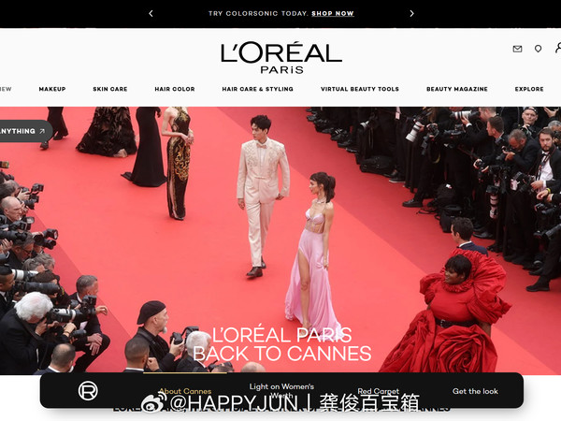Click the circular R logo in the bottom bar
The image size is (561, 421).
coord(88,390)
